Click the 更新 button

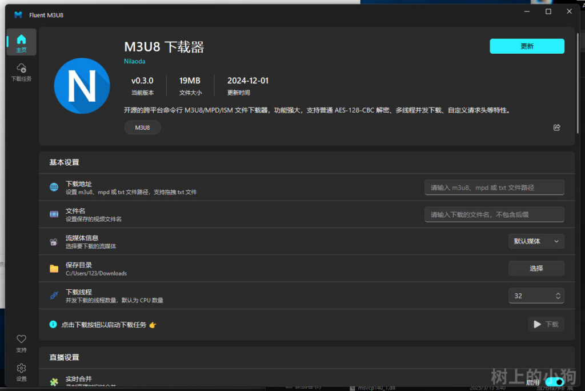pyautogui.click(x=526, y=46)
